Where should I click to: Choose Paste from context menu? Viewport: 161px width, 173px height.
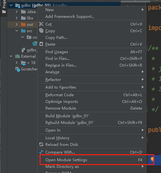pyautogui.click(x=92, y=44)
